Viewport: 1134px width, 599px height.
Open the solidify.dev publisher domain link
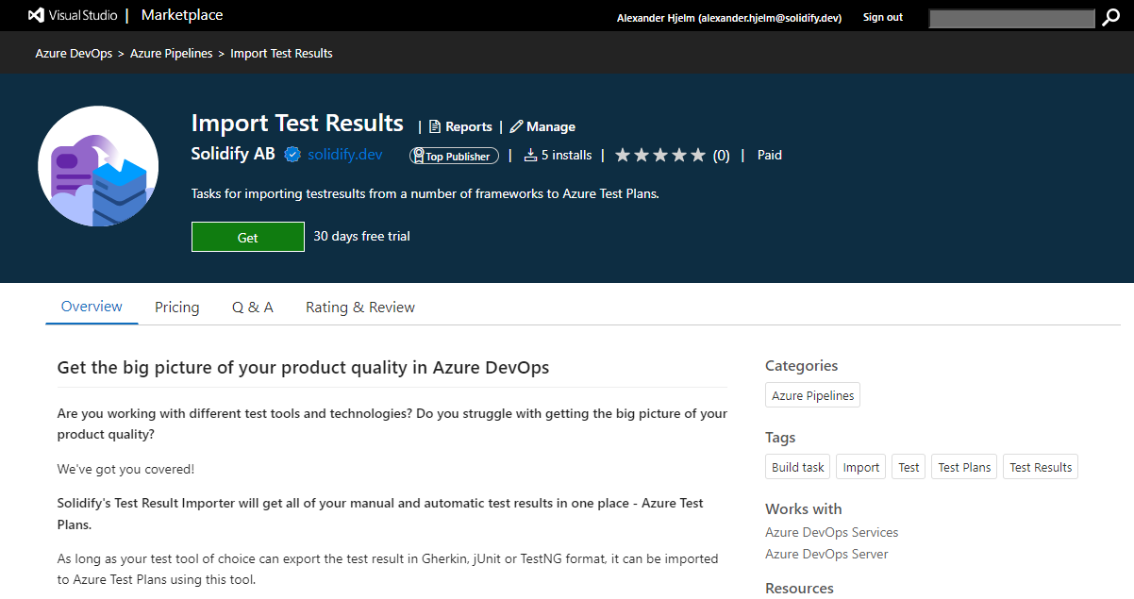pyautogui.click(x=345, y=155)
